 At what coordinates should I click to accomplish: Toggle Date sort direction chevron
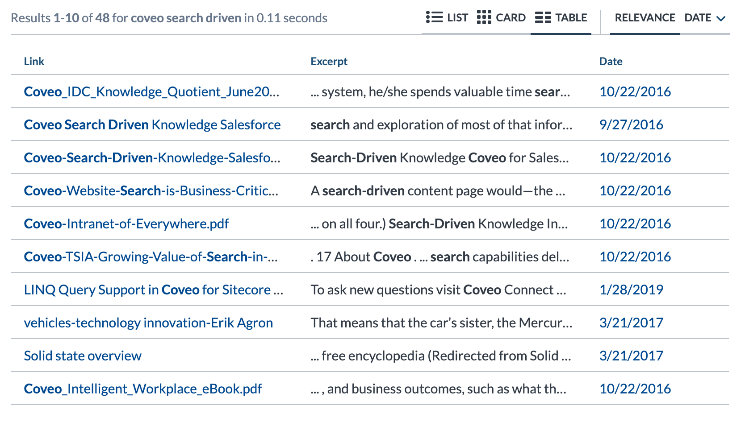click(x=721, y=19)
